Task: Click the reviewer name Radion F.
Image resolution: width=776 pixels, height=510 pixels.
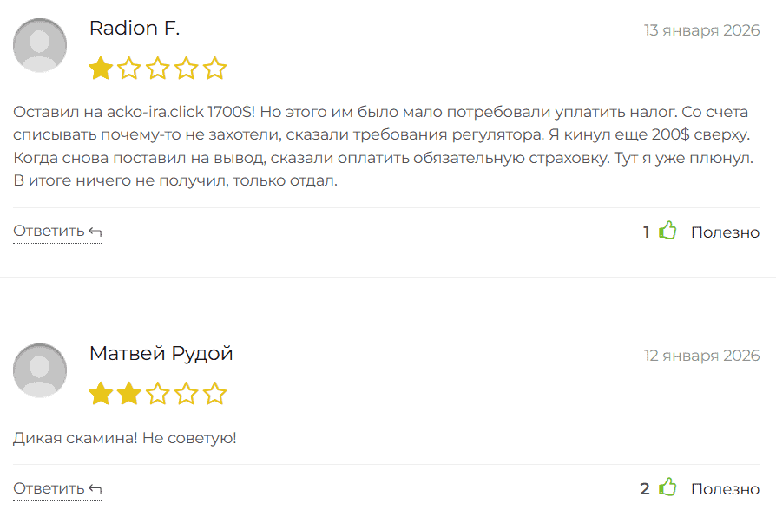Action: 135,28
